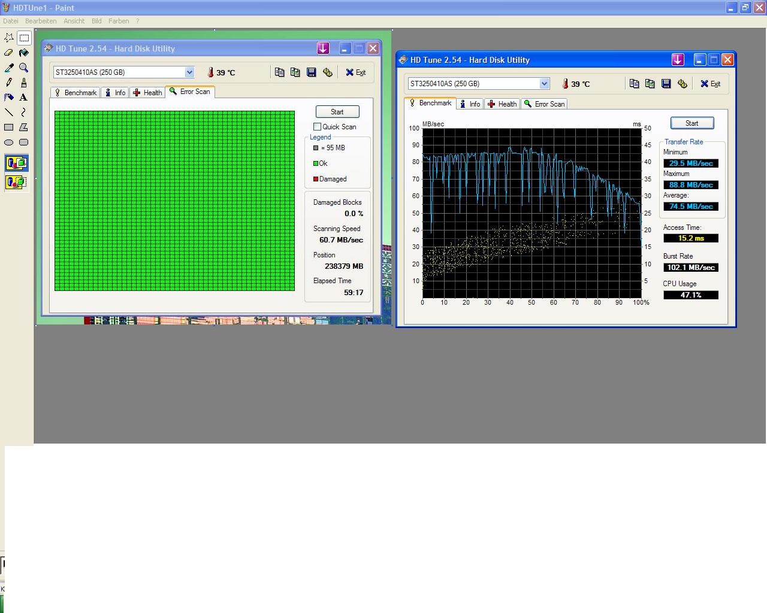Click gray 95 MB legend swatch
The width and height of the screenshot is (767, 613).
point(316,148)
